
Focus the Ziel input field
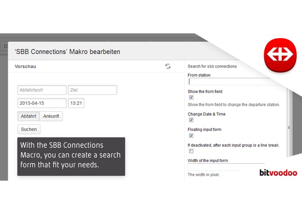point(93,90)
